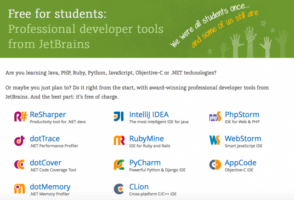Click the IntelliJ IDEA logo icon

(119, 117)
